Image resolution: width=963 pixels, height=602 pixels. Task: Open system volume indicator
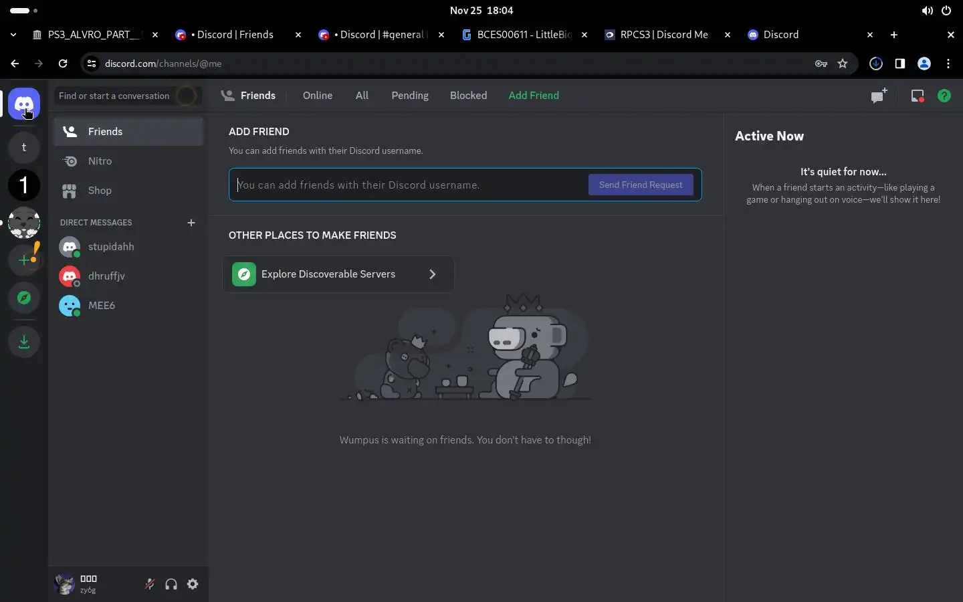pos(927,11)
